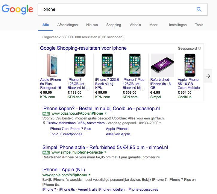Screen dimensions: 217x194
Task: Click the rose gold iPhone 6s Plus image
Action: pos(52,65)
